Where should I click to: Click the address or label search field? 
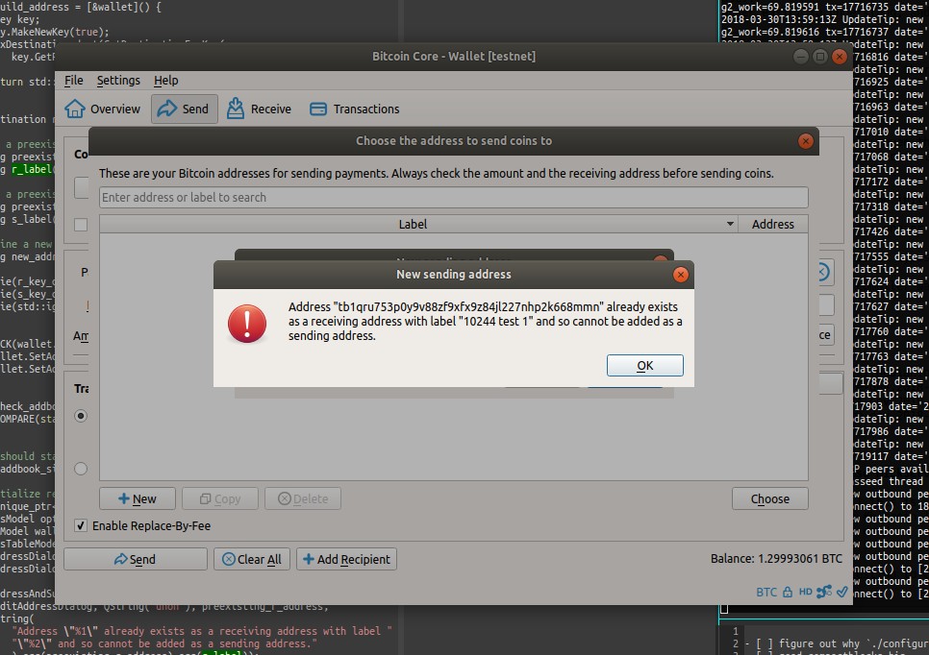click(x=453, y=197)
